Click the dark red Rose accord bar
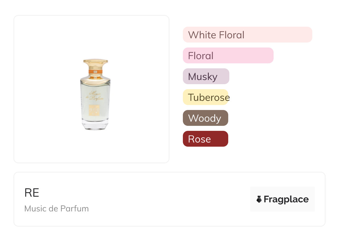The height and width of the screenshot is (240, 339). [x=205, y=139]
